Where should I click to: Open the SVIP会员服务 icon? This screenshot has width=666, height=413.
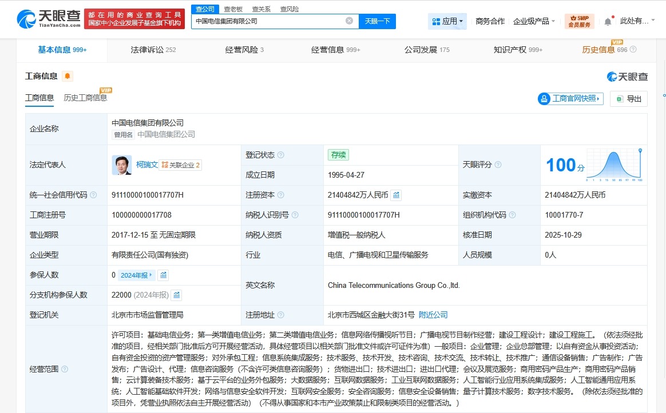579,21
